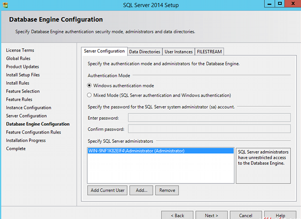
Task: Go to the FILESTREAM tab
Action: (x=209, y=52)
